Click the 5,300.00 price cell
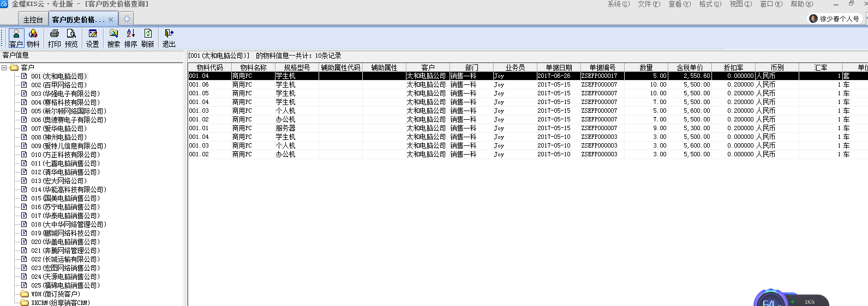868x306 pixels. [x=690, y=128]
